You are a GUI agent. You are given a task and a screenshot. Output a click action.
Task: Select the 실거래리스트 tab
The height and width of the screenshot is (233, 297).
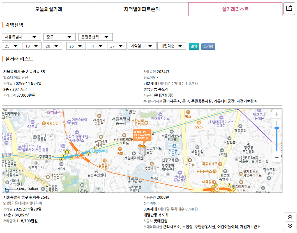(235, 9)
